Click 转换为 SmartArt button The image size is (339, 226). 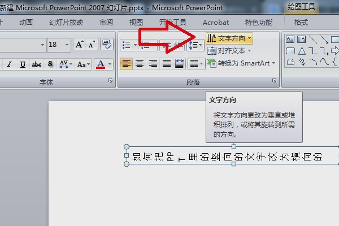point(241,63)
